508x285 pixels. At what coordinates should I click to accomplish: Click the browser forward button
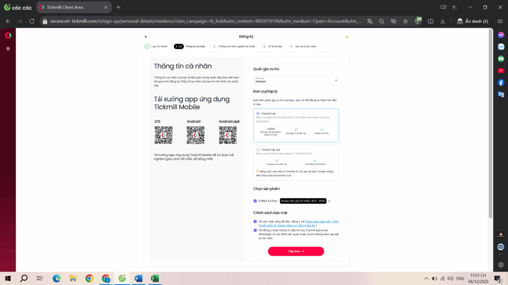20,21
